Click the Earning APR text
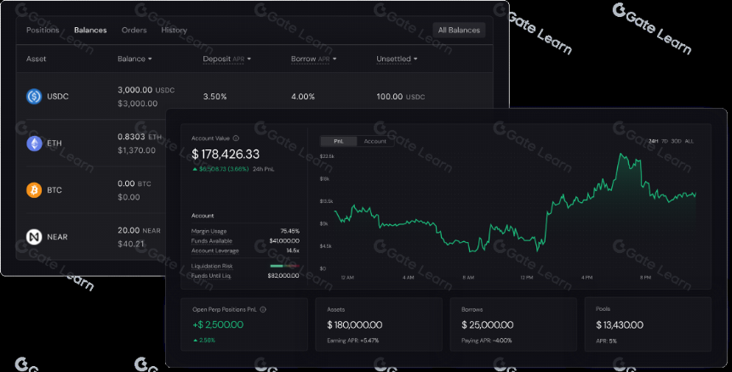This screenshot has width=732, height=372. tap(353, 341)
